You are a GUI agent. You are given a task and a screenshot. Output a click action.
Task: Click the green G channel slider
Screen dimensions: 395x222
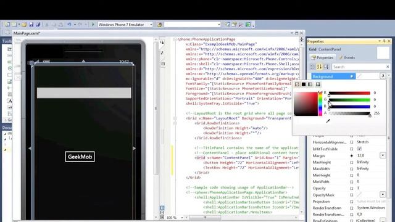[x=349, y=100]
